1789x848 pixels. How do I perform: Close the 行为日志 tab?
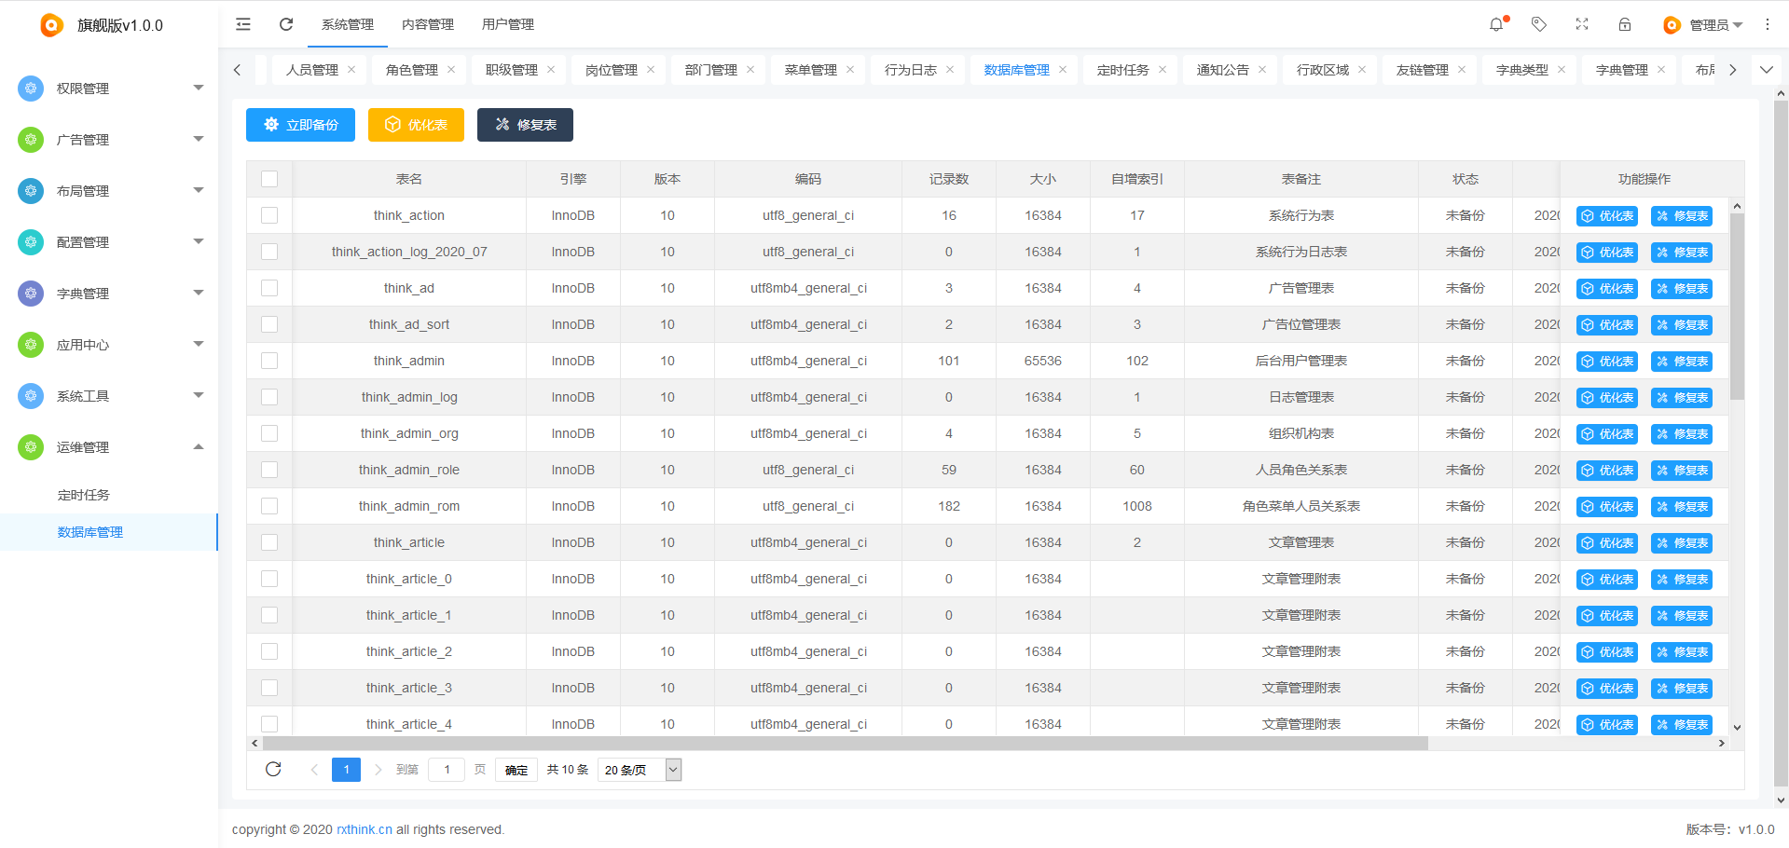coord(950,70)
